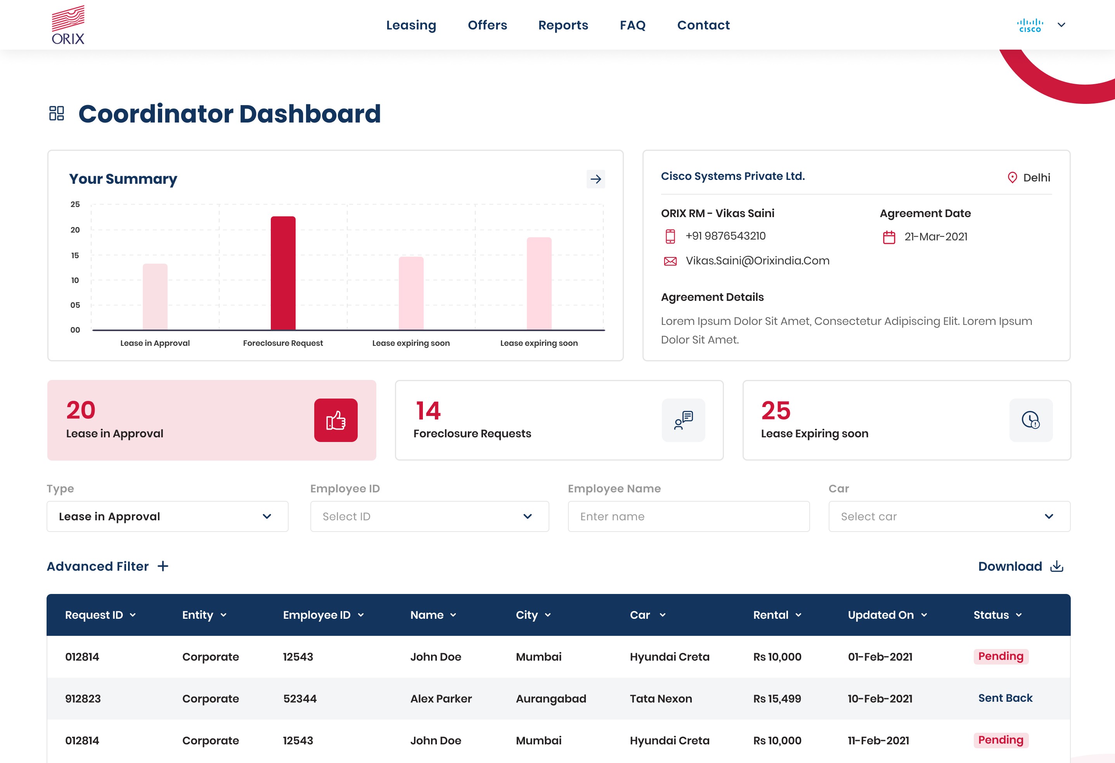Viewport: 1115px width, 763px height.
Task: Click the dashboard grid icon
Action: tap(57, 113)
